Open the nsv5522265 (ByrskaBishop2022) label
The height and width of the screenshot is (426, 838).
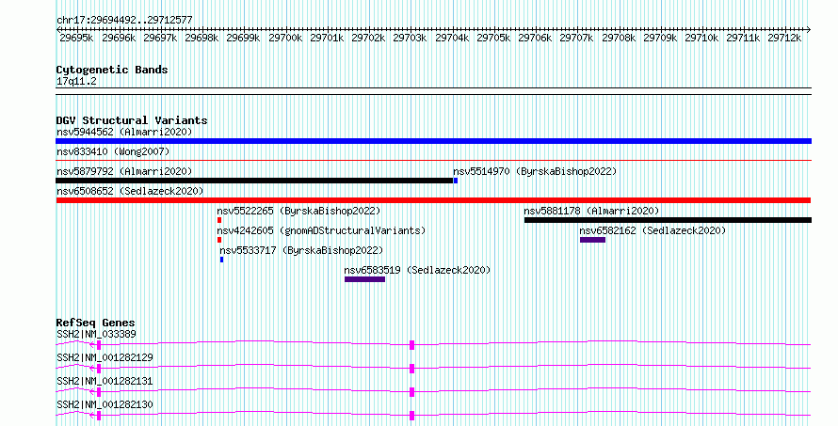(x=298, y=211)
